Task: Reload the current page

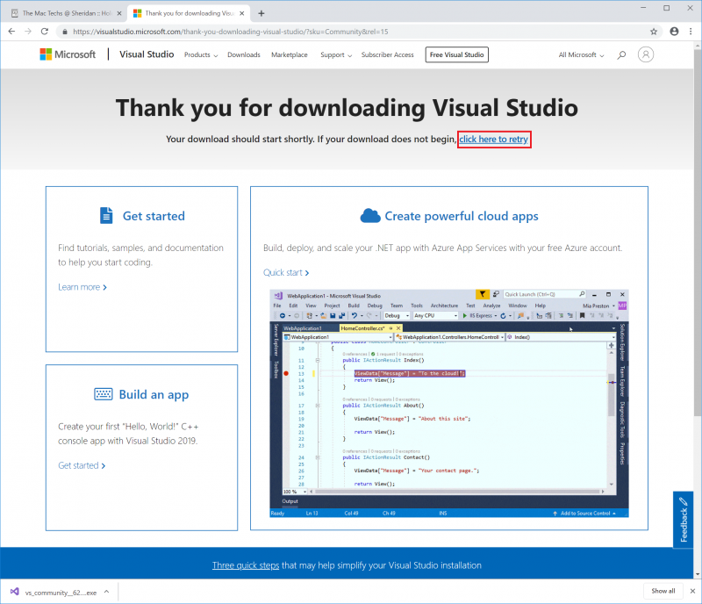Action: (x=45, y=32)
